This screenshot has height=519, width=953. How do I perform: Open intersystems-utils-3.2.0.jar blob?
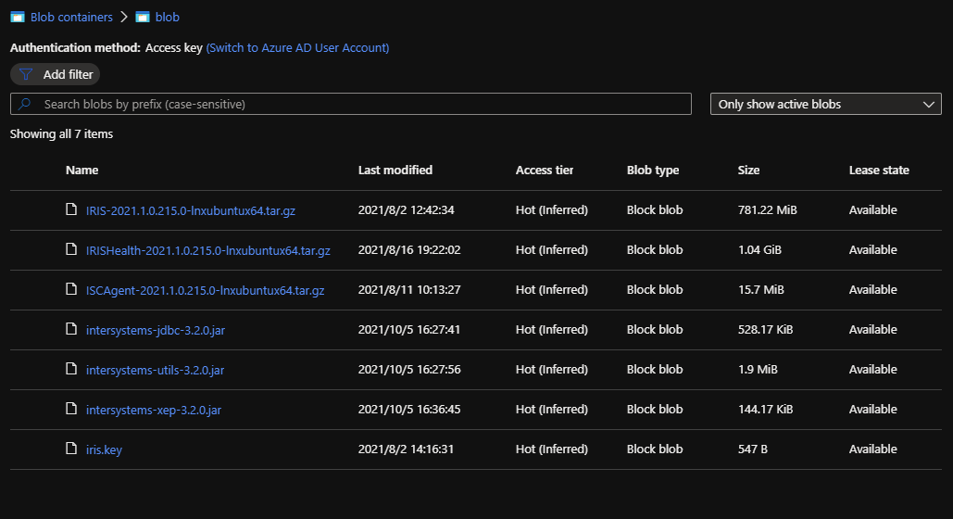tap(155, 370)
